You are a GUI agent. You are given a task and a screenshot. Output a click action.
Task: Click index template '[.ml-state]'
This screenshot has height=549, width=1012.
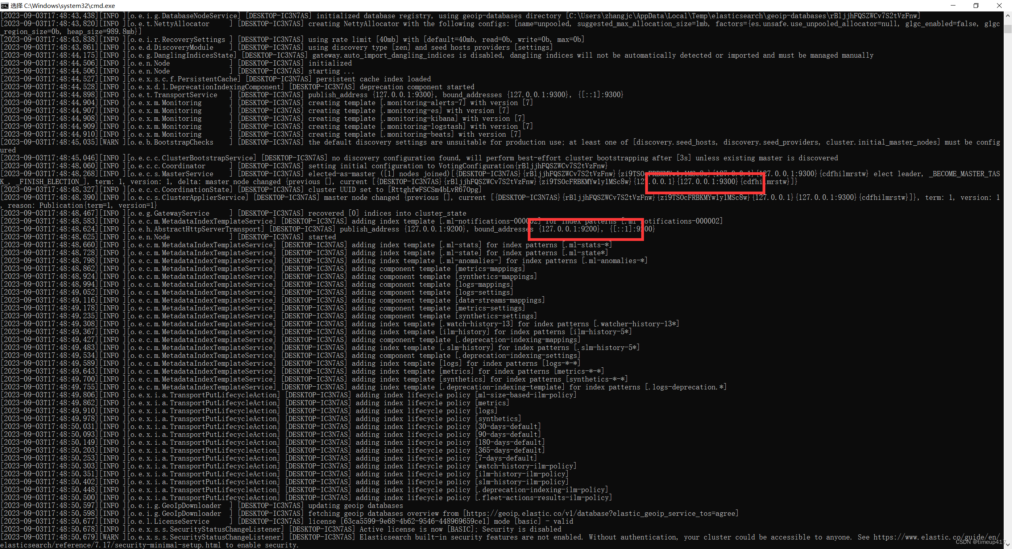(461, 253)
